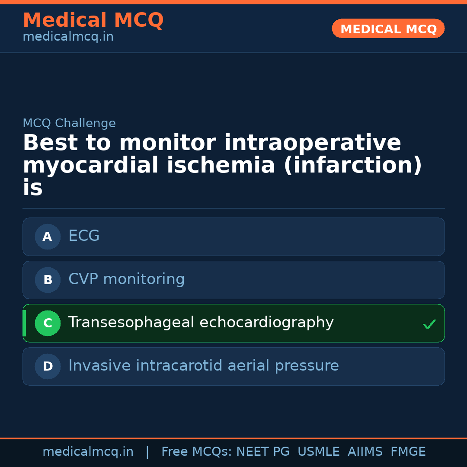Screen dimensions: 467x467
Task: Choose the CVP monitoring answer text
Action: tap(126, 279)
